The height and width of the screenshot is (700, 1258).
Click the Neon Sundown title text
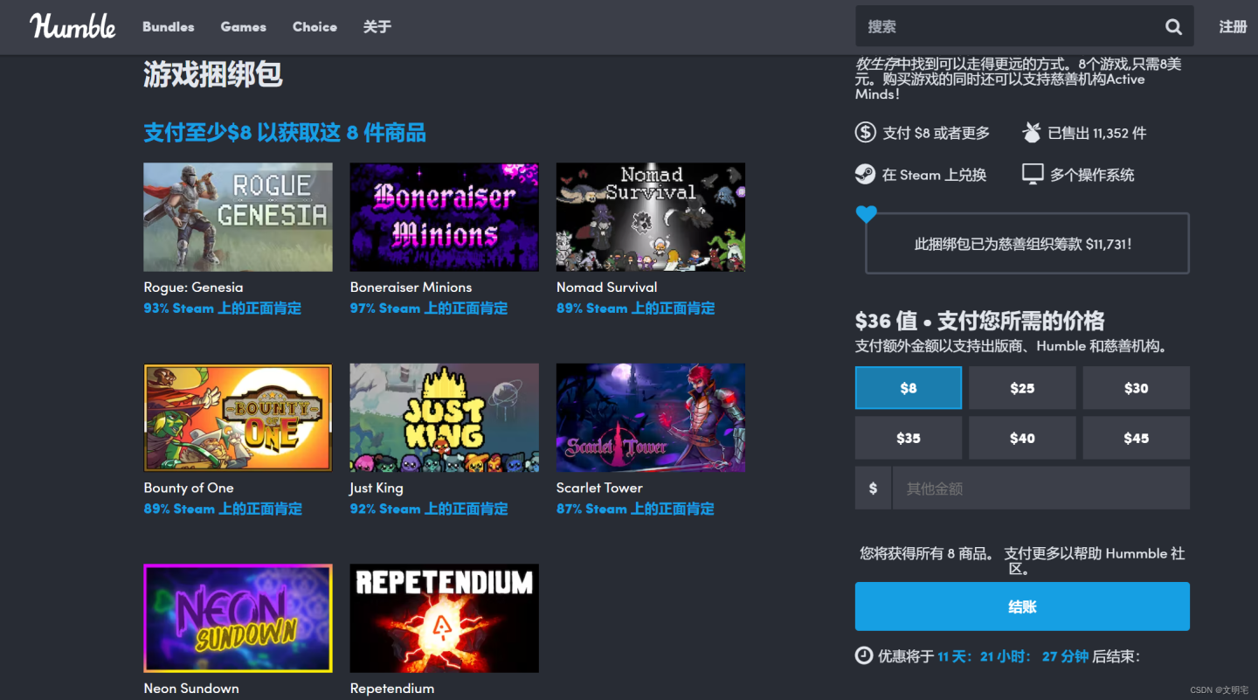pyautogui.click(x=191, y=689)
